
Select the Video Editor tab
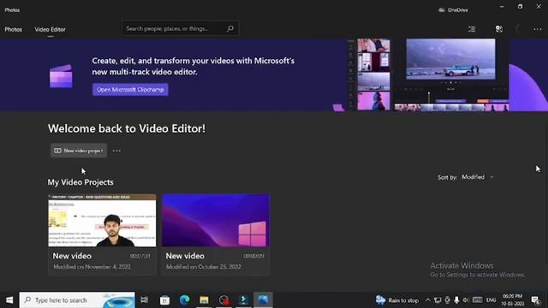click(50, 29)
